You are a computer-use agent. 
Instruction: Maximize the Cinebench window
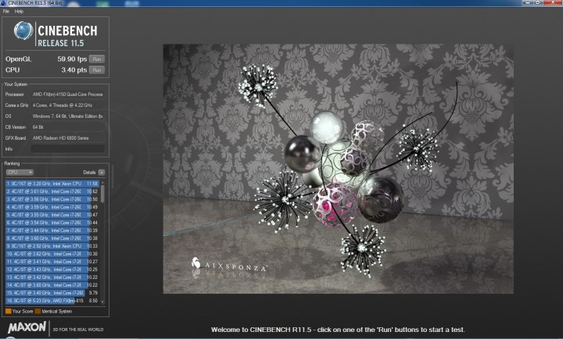click(x=538, y=2)
